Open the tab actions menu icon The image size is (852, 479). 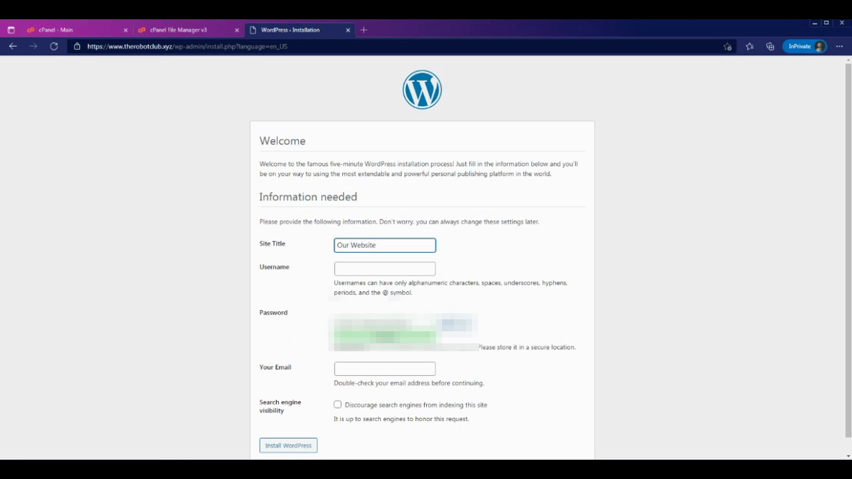point(11,30)
